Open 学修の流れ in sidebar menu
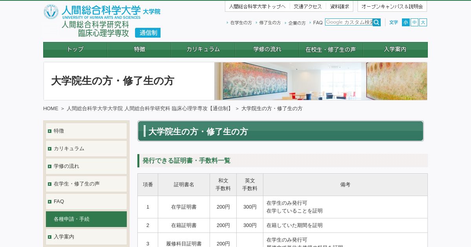This screenshot has height=247, width=471. pyautogui.click(x=86, y=166)
